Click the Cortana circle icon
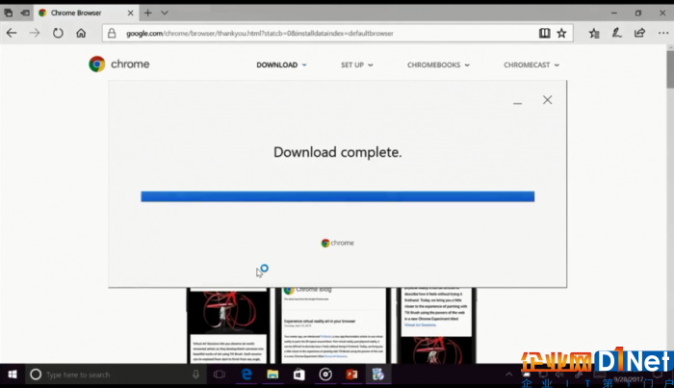The width and height of the screenshot is (674, 388). click(36, 375)
